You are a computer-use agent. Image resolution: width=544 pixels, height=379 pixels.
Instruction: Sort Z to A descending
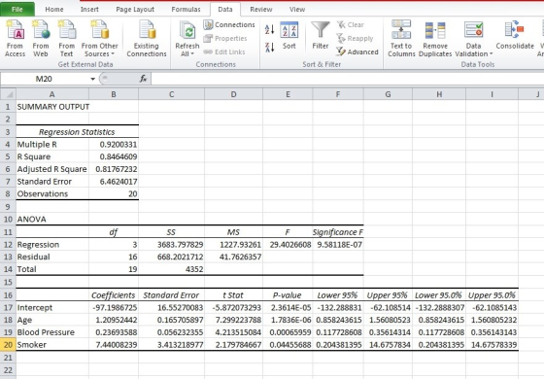tap(270, 48)
